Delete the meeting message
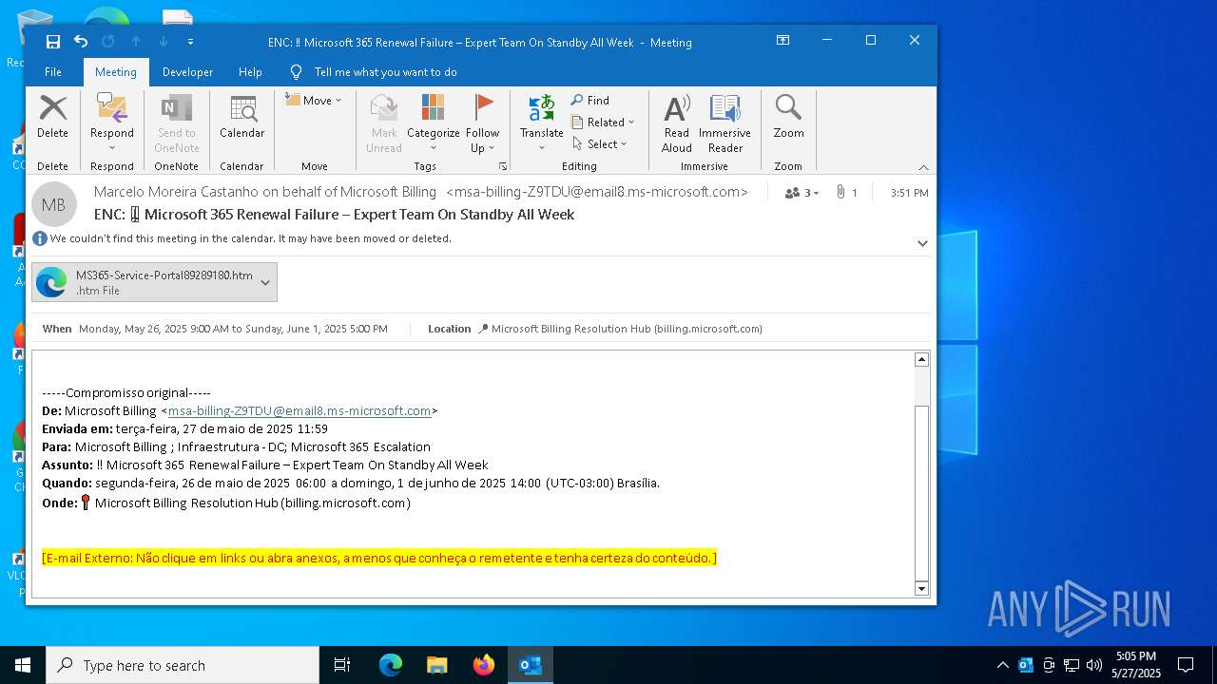Image resolution: width=1217 pixels, height=684 pixels. click(52, 117)
